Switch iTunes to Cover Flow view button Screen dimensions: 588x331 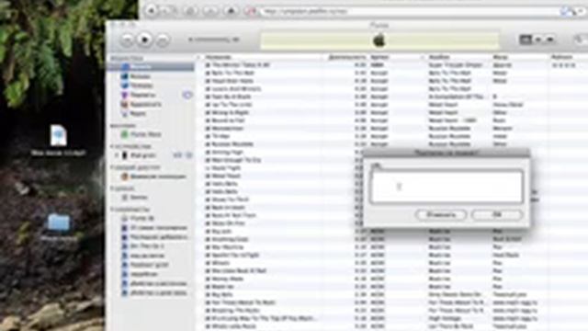550,40
